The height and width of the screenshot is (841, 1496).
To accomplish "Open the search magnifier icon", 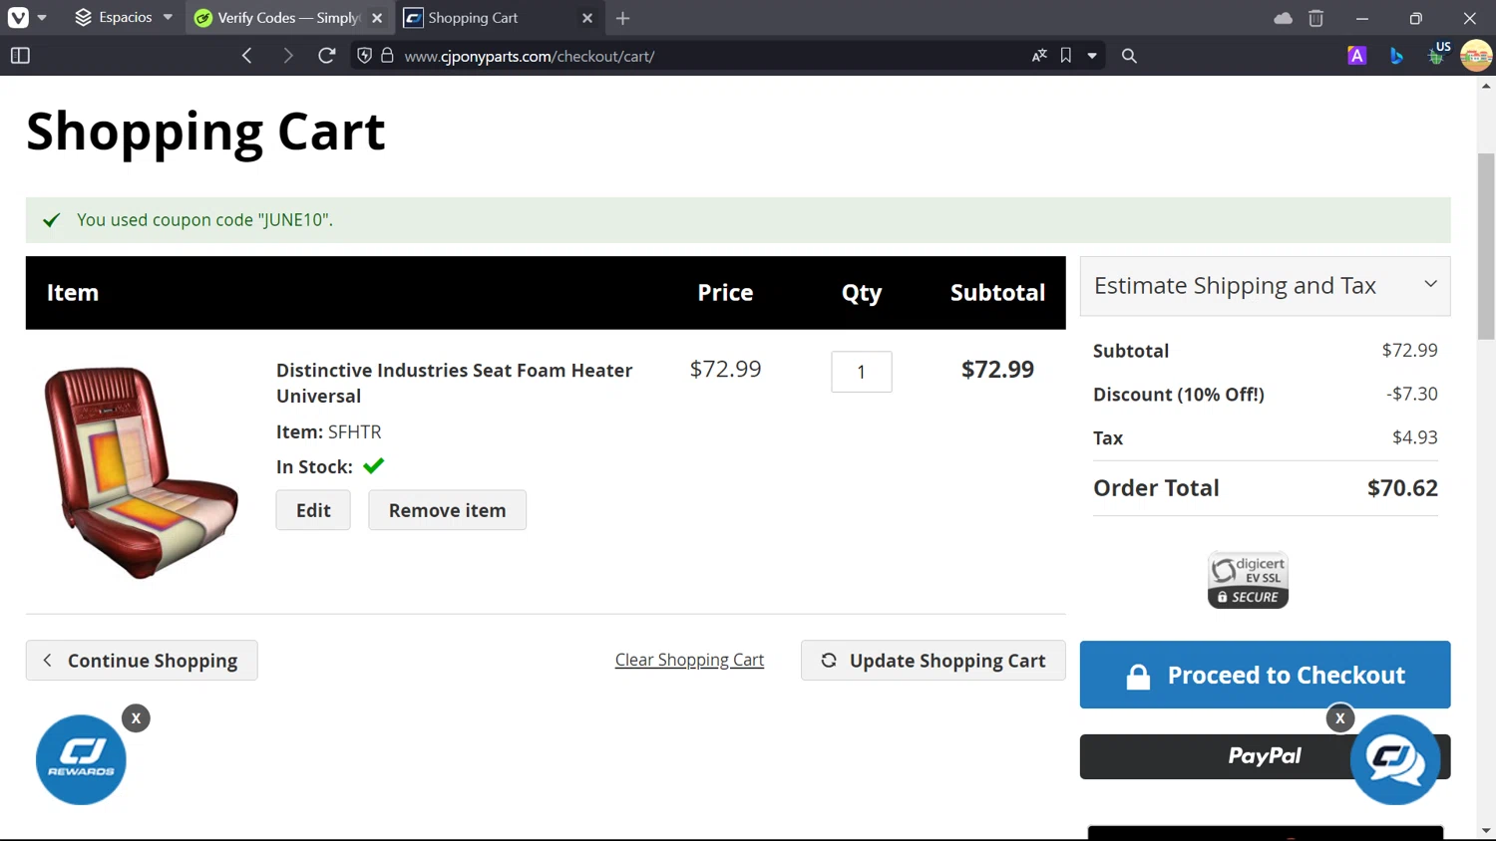I will tap(1129, 56).
